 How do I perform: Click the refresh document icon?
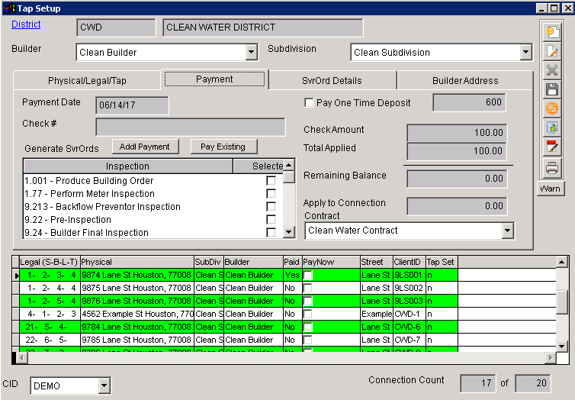point(551,127)
